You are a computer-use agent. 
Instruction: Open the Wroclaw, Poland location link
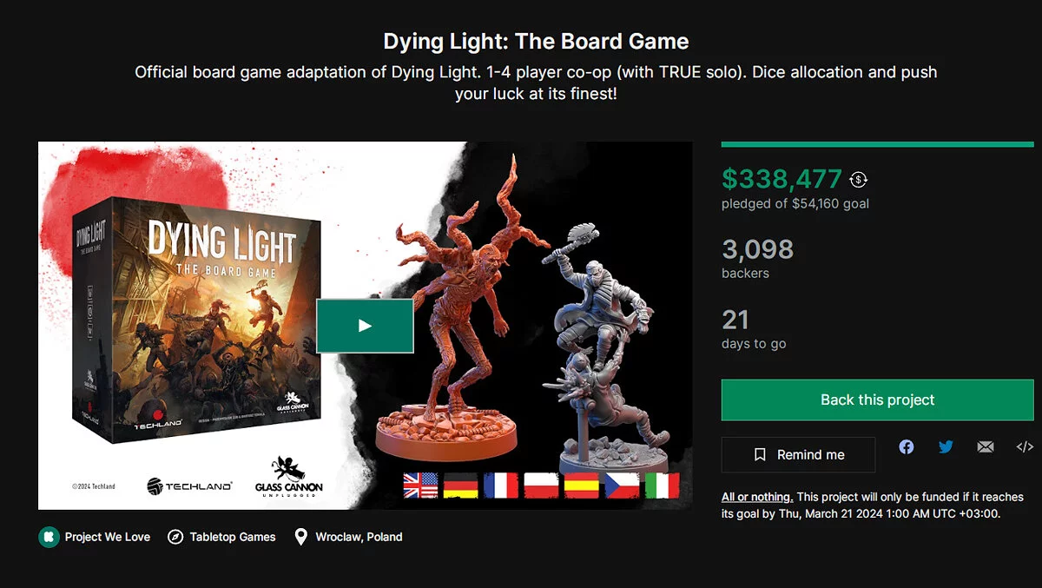point(359,537)
